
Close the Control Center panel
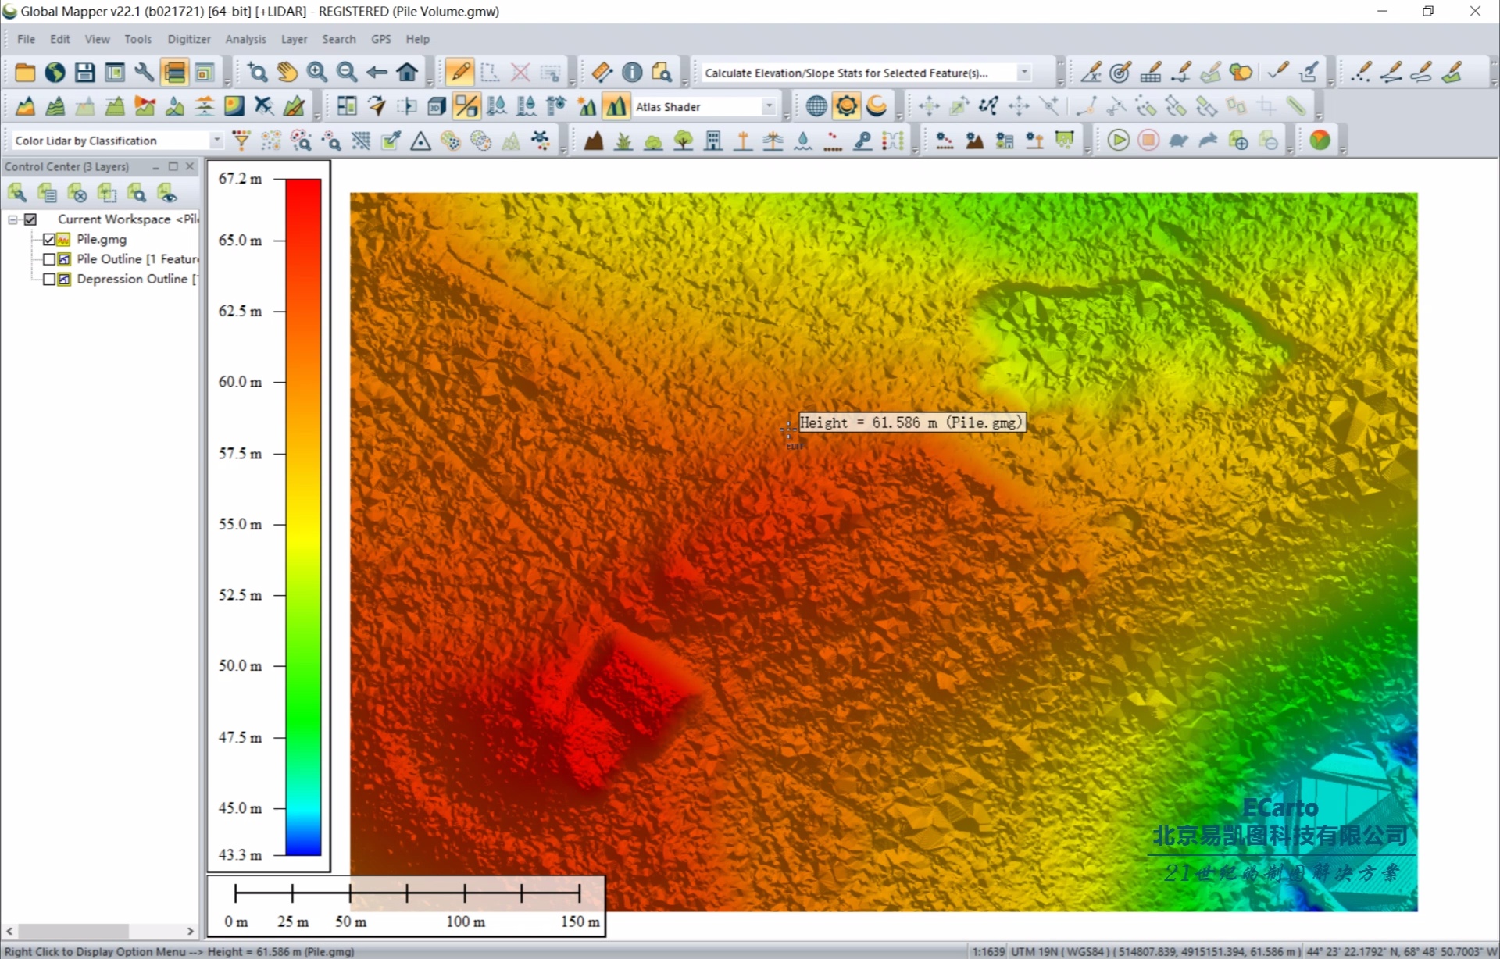coord(190,166)
